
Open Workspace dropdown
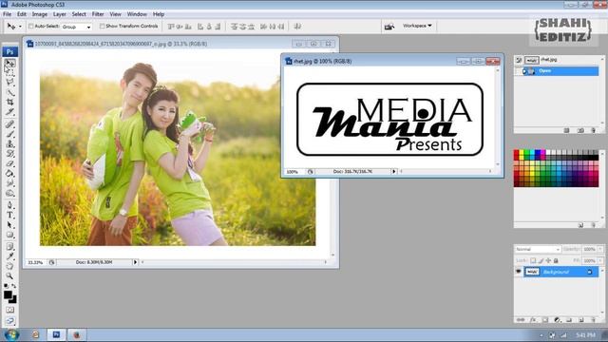click(x=417, y=26)
